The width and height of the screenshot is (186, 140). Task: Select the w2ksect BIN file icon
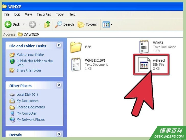point(144,65)
